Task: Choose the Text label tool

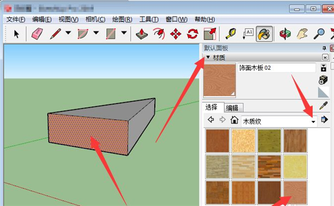Action: 248,33
